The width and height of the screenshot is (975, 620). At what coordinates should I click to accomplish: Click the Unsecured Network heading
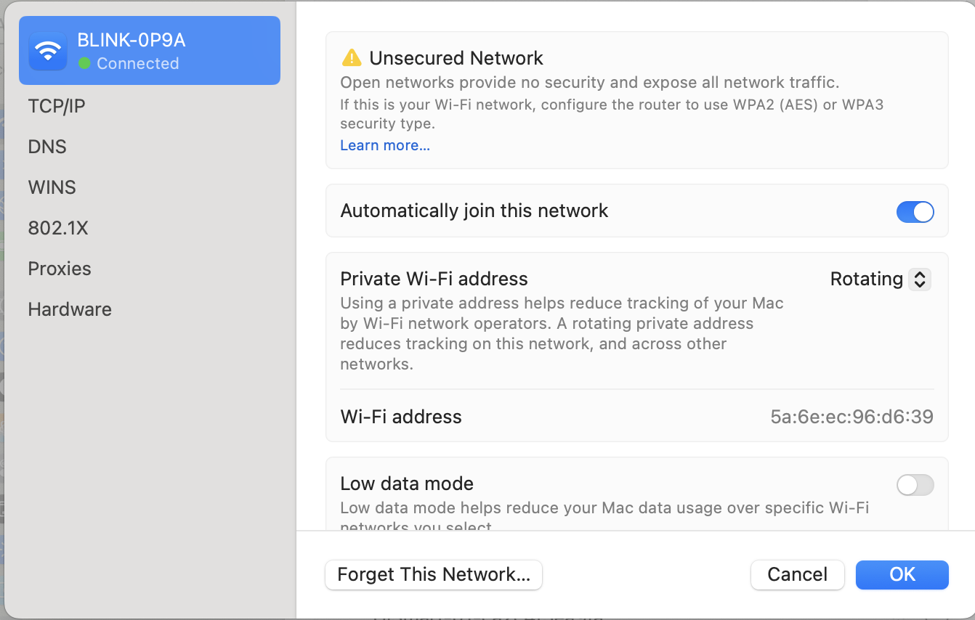pos(456,58)
